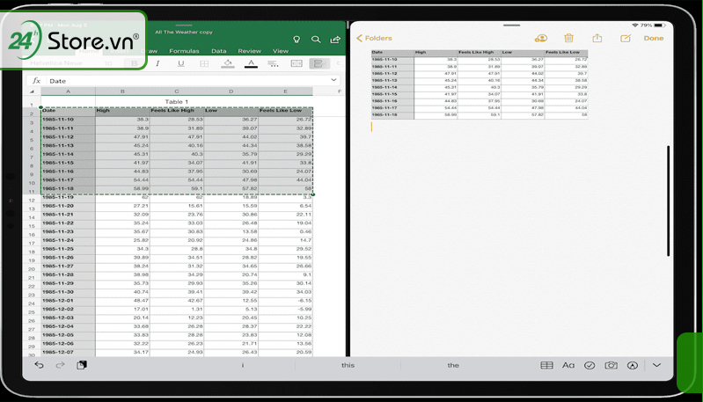Click the Table 1 title cell
Screen dimensions: 703x402
coord(177,102)
